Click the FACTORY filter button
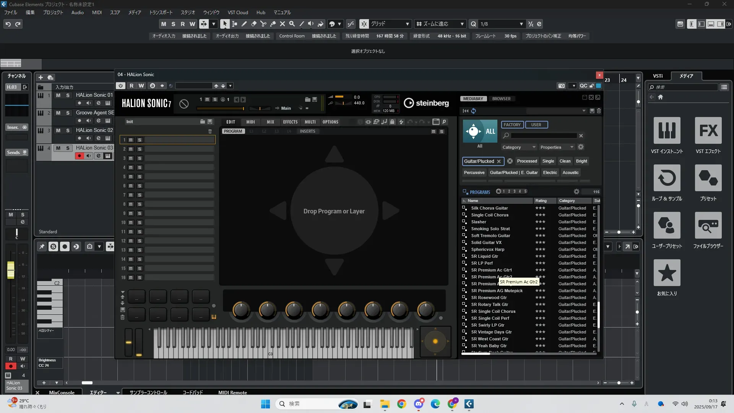The width and height of the screenshot is (734, 413). coord(512,125)
